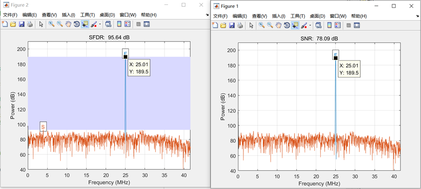Open 工具(T) menu in Figure 1
Screen dimensions: 421x189
pyautogui.click(x=298, y=16)
